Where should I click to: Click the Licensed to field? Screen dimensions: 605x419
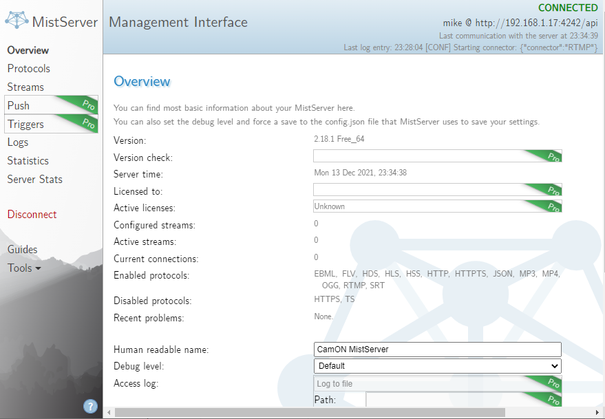pos(438,189)
